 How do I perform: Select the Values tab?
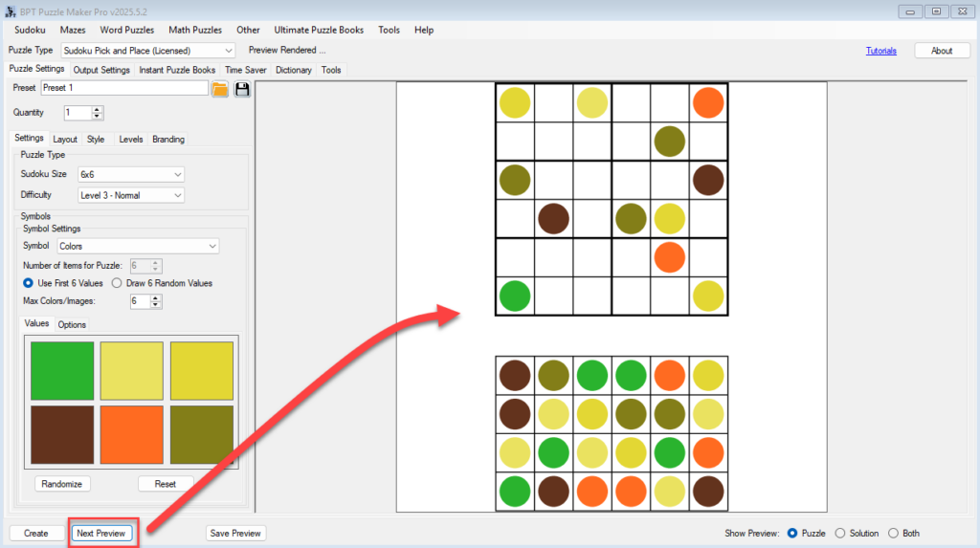pyautogui.click(x=36, y=323)
